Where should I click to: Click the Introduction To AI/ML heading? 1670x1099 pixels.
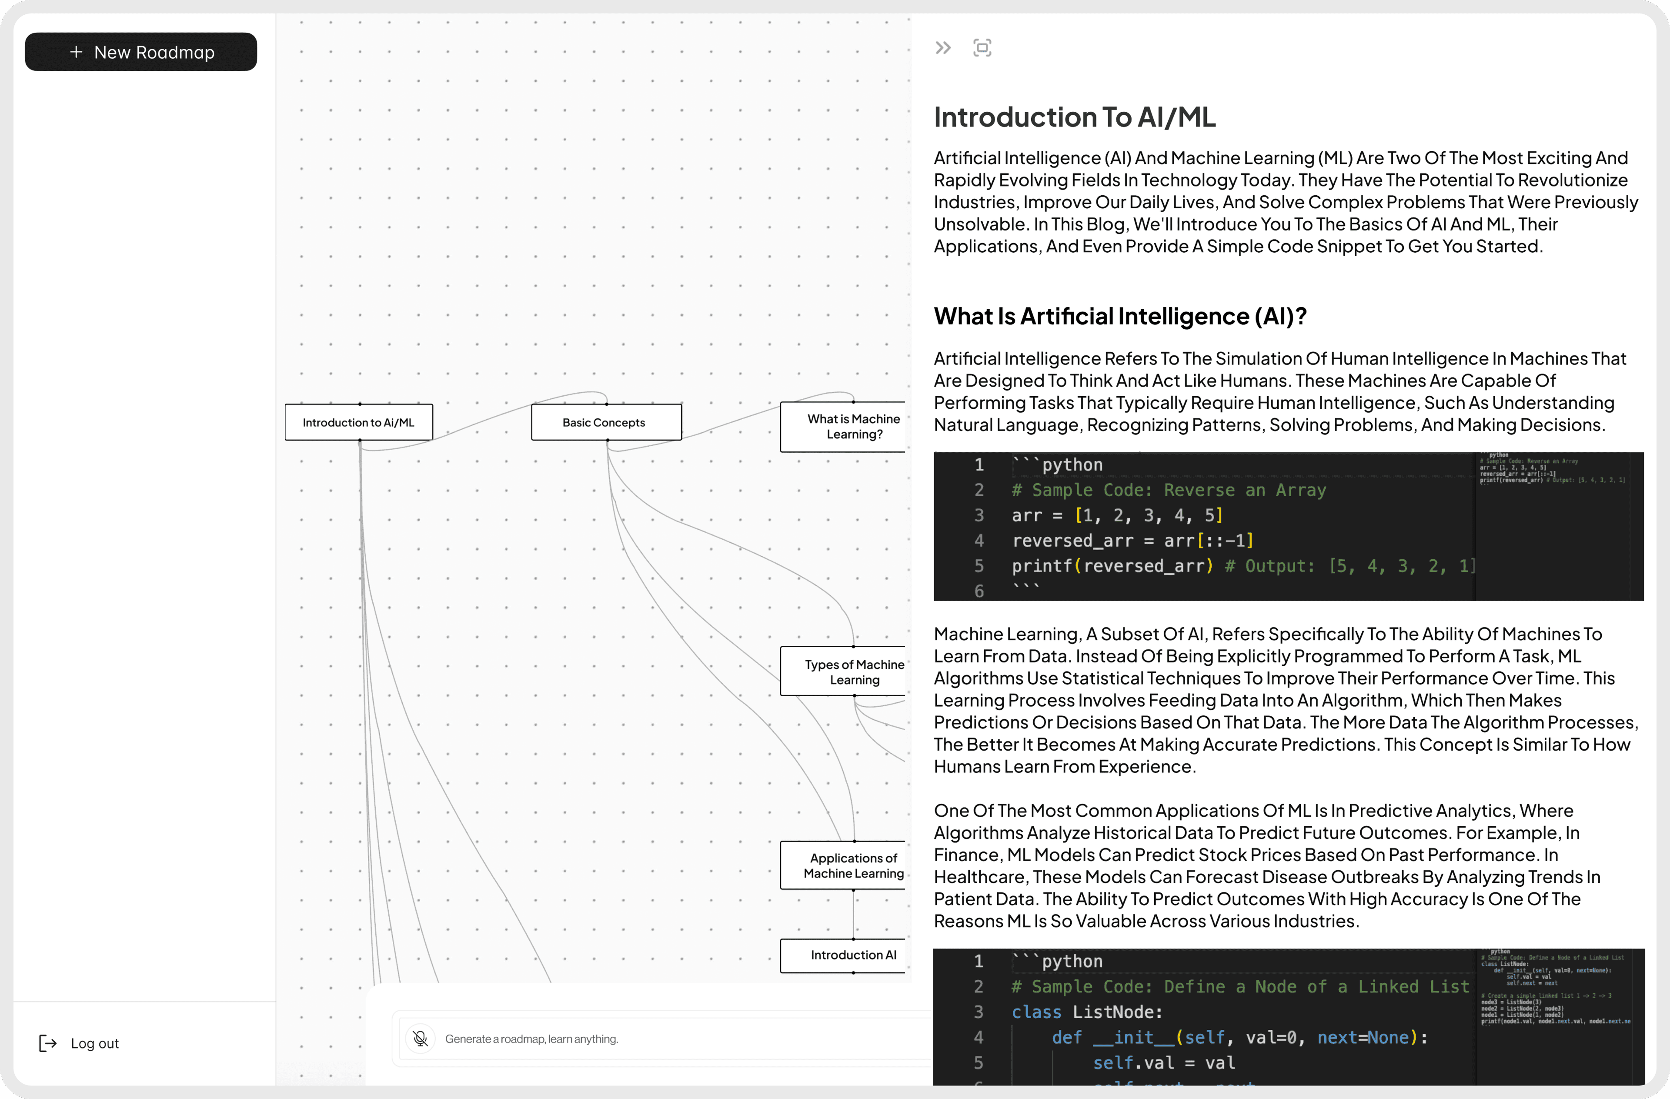(1074, 117)
